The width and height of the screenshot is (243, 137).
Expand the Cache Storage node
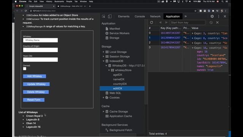coord(103,112)
